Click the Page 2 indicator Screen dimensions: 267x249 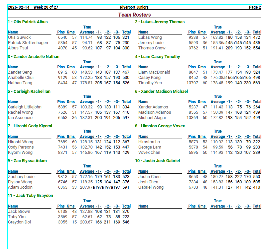[x=255, y=7]
